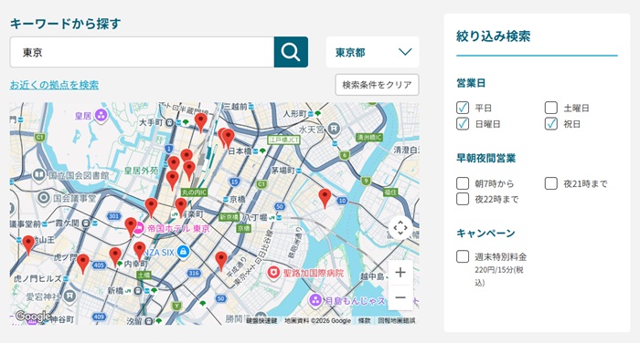This screenshot has width=640, height=343.
Task: Select the red pin beside 有楽町 station
Action: pos(181,208)
